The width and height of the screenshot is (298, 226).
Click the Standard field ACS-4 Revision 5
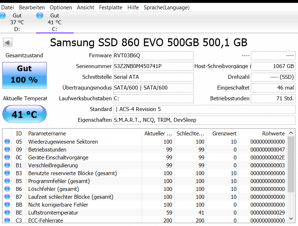[204, 109]
